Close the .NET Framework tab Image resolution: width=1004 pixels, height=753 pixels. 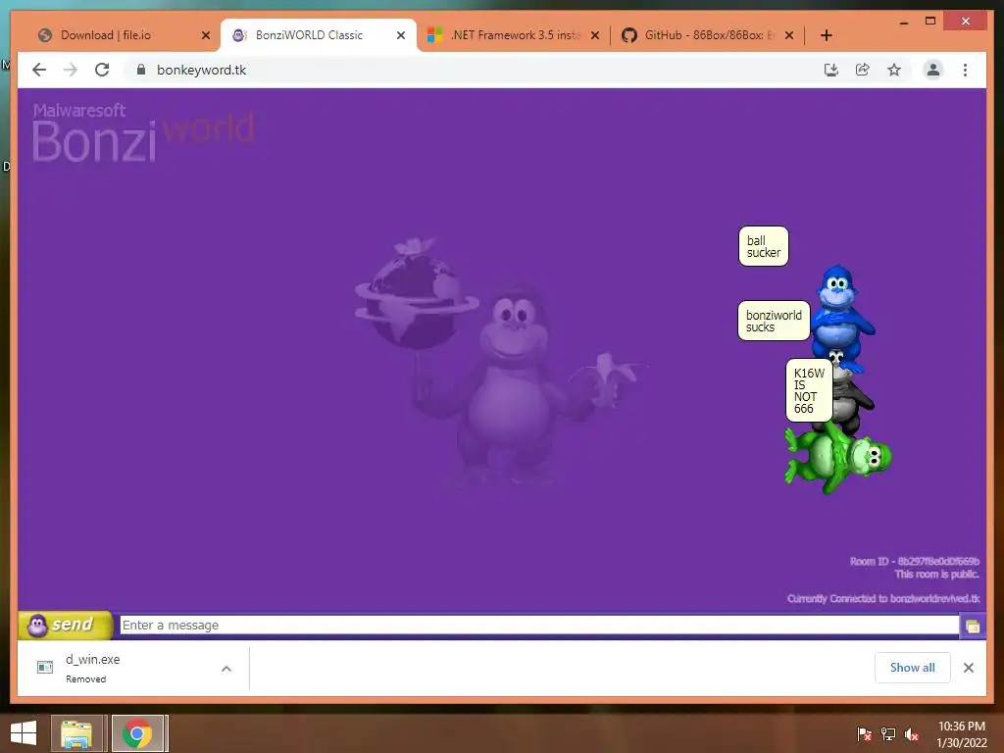coord(595,35)
